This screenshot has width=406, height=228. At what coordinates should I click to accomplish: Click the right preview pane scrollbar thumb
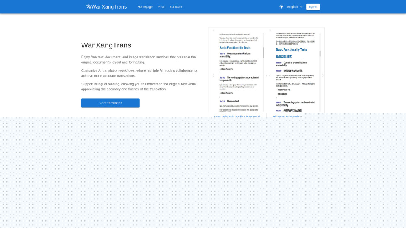(x=320, y=53)
